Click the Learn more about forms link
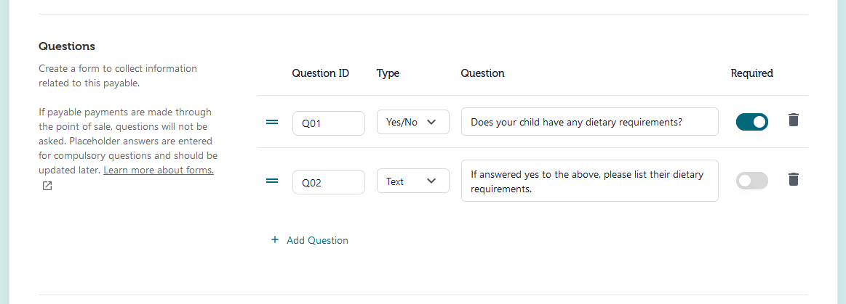 (x=159, y=170)
